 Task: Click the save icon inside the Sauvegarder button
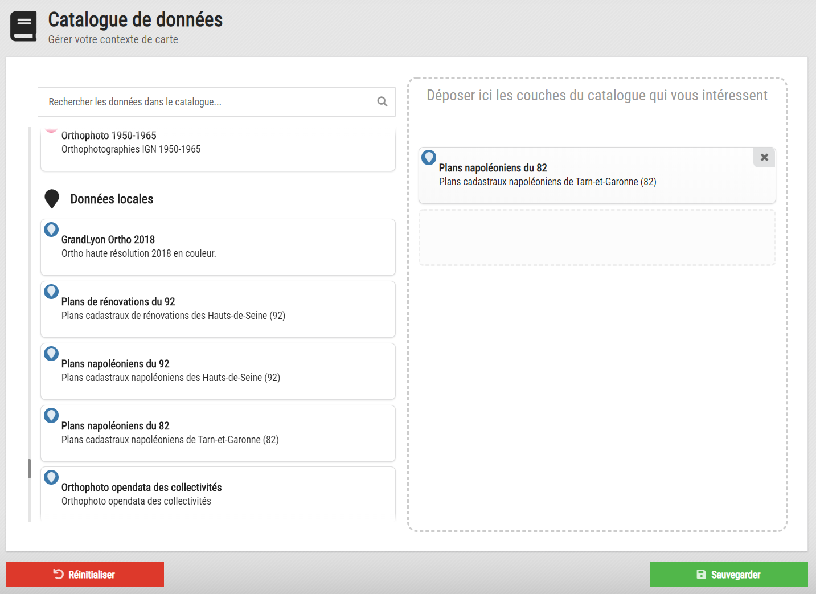pyautogui.click(x=700, y=574)
